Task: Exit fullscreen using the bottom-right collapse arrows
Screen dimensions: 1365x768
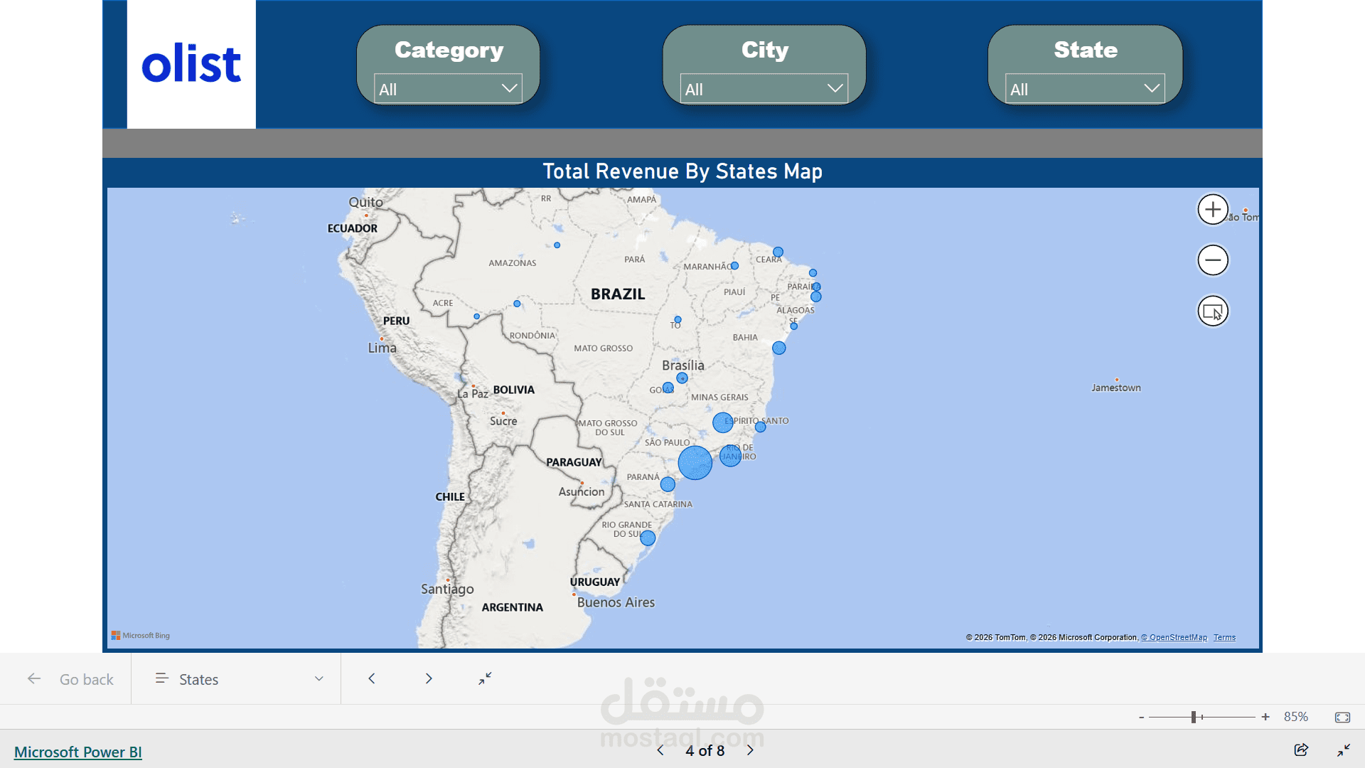Action: click(x=1344, y=750)
